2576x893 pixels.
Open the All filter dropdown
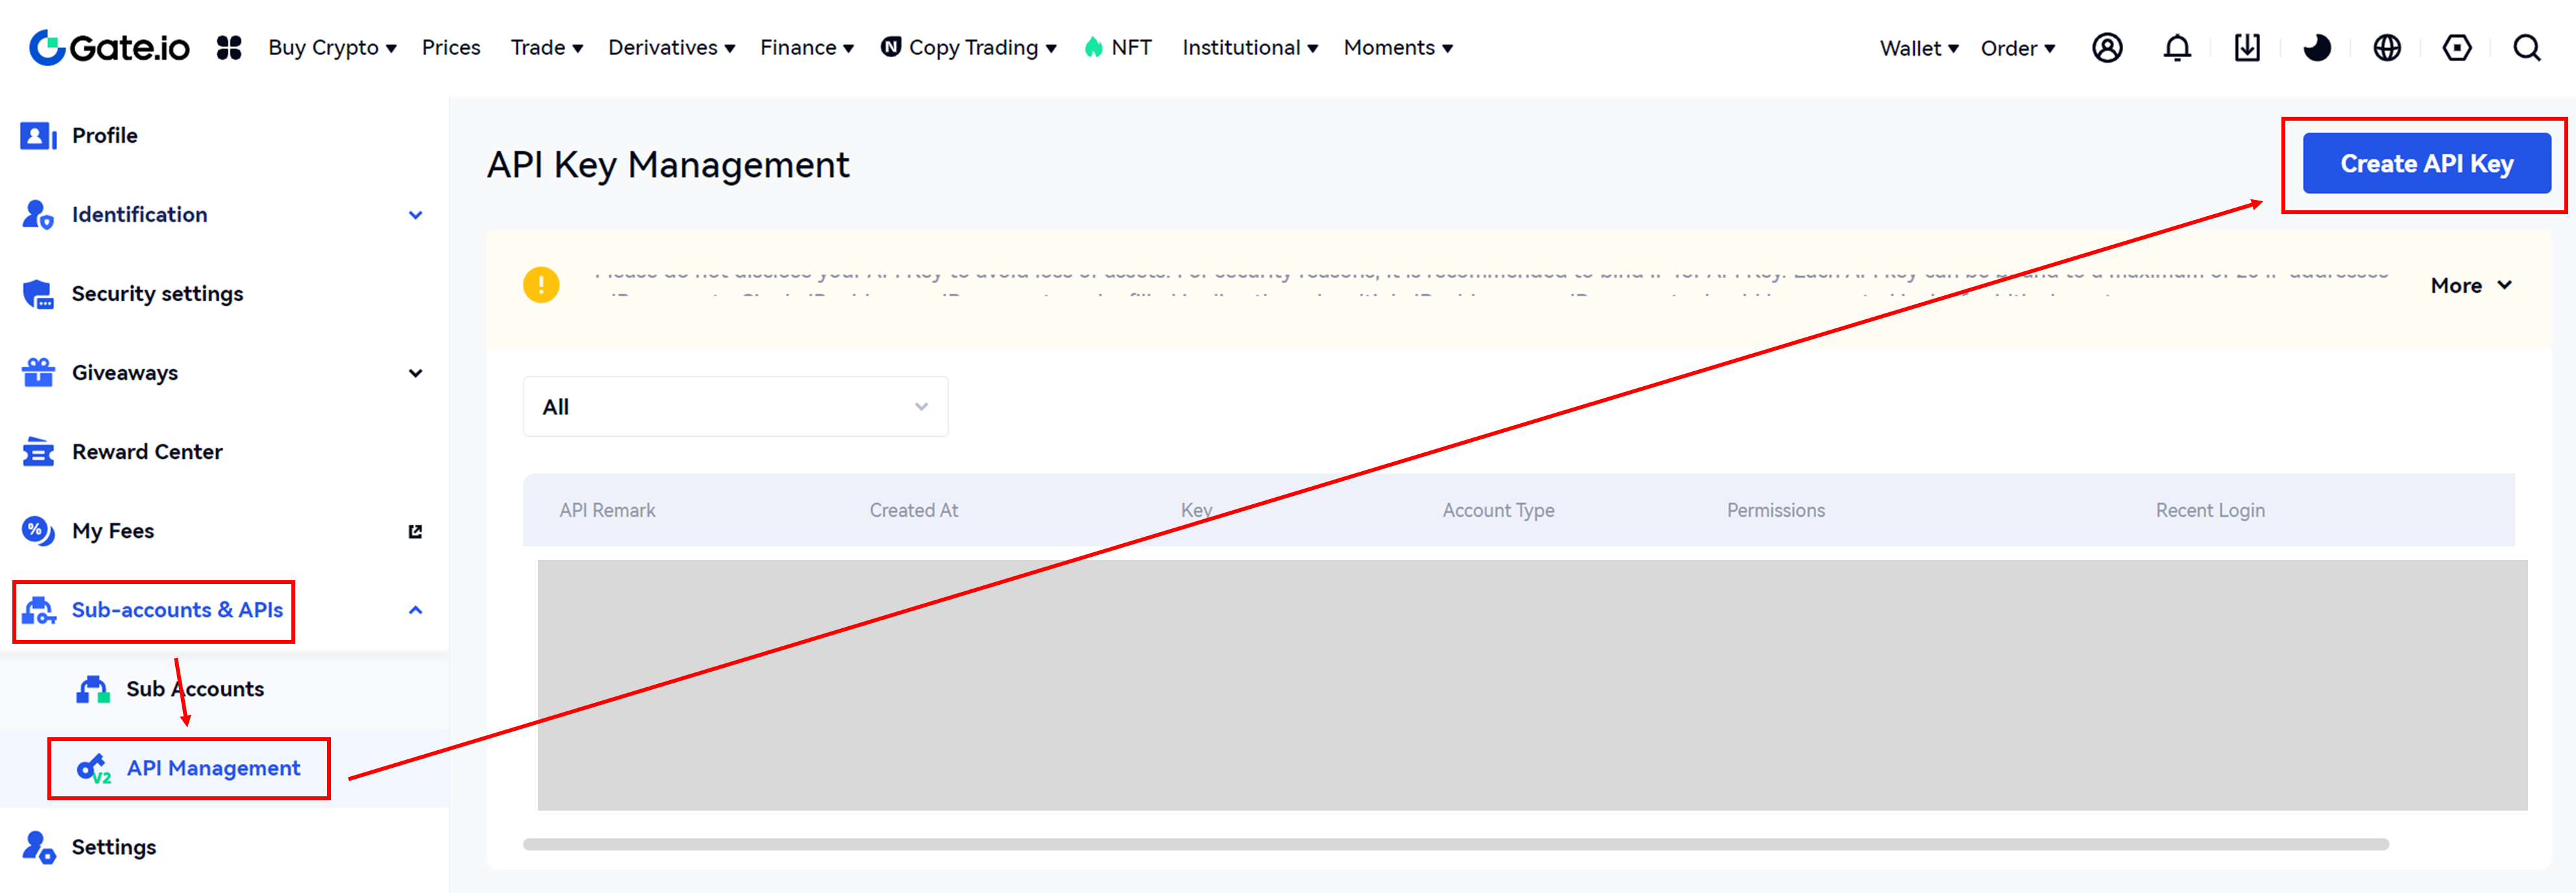tap(735, 406)
